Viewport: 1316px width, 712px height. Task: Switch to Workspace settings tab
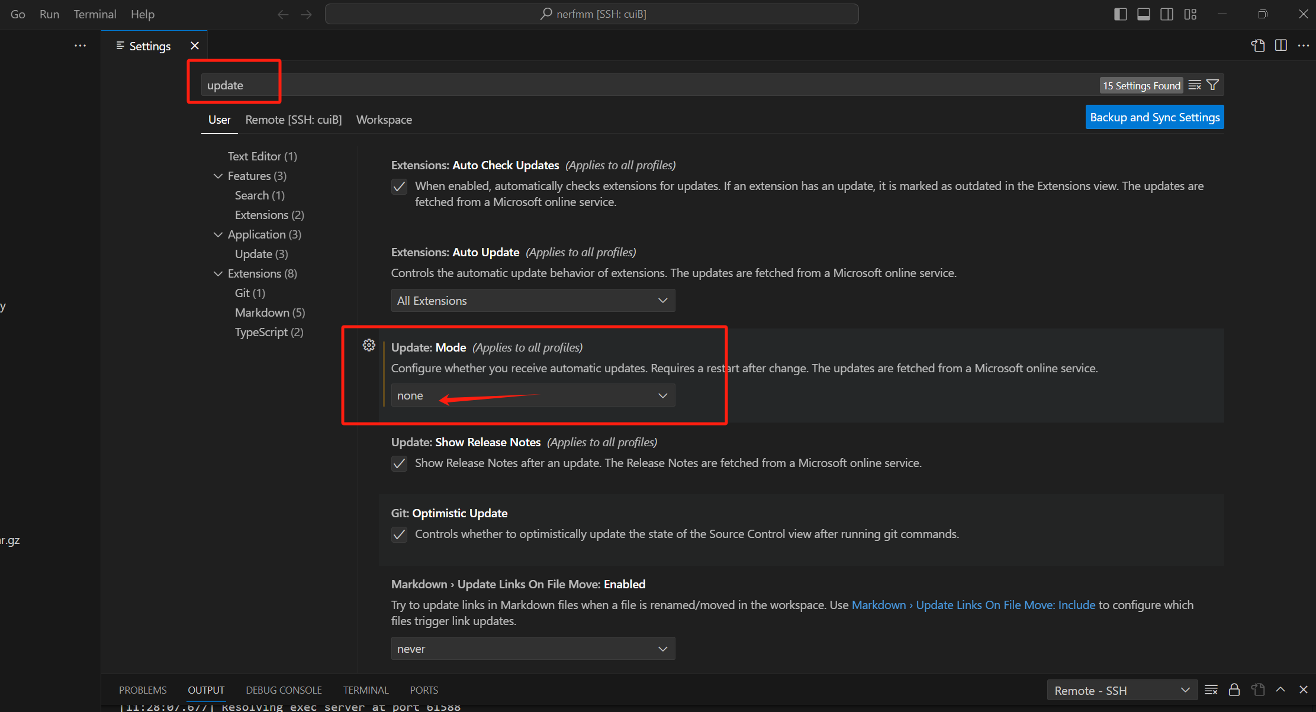pos(384,120)
